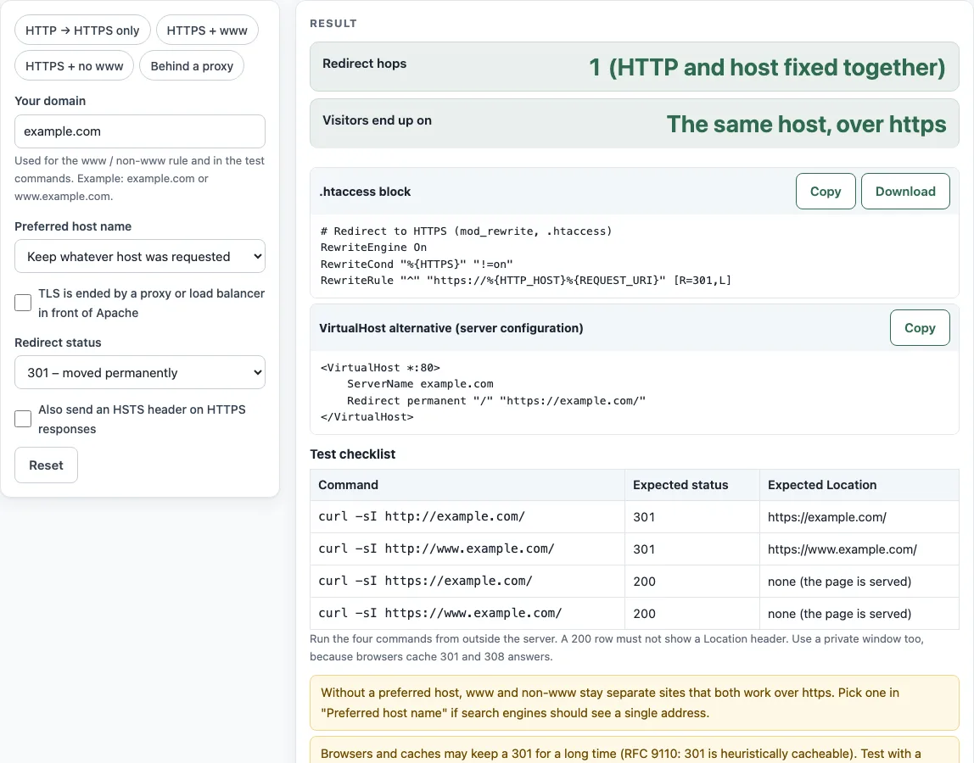Click 'curl -sI https://www.example.com/' command cell
974x763 pixels.
[467, 614]
